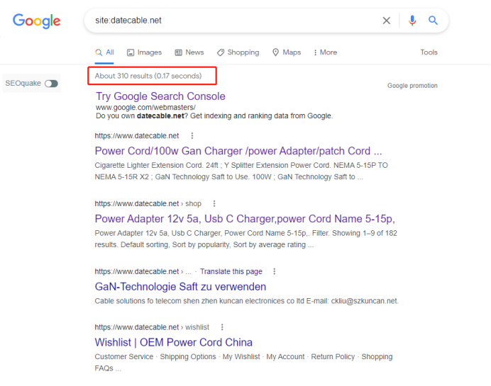Click the Images tab picture icon

point(131,52)
